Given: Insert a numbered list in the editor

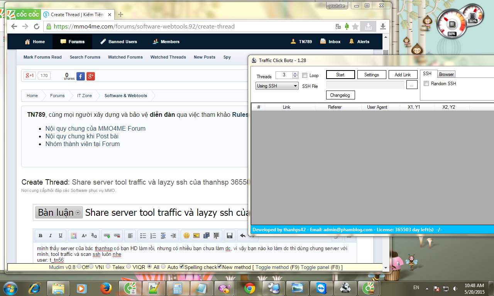Looking at the screenshot, I should click(x=153, y=235).
